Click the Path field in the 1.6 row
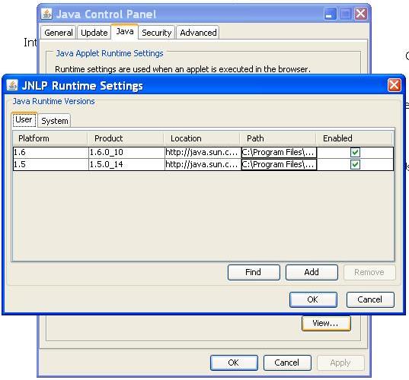Screen dimensions: 409x380 [x=279, y=152]
